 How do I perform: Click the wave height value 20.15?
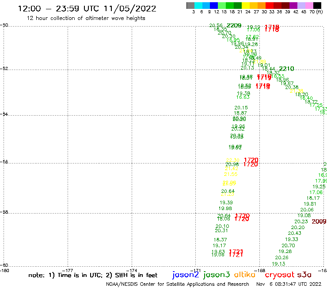[241, 108]
